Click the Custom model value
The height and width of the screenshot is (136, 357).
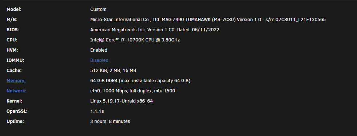(x=98, y=9)
